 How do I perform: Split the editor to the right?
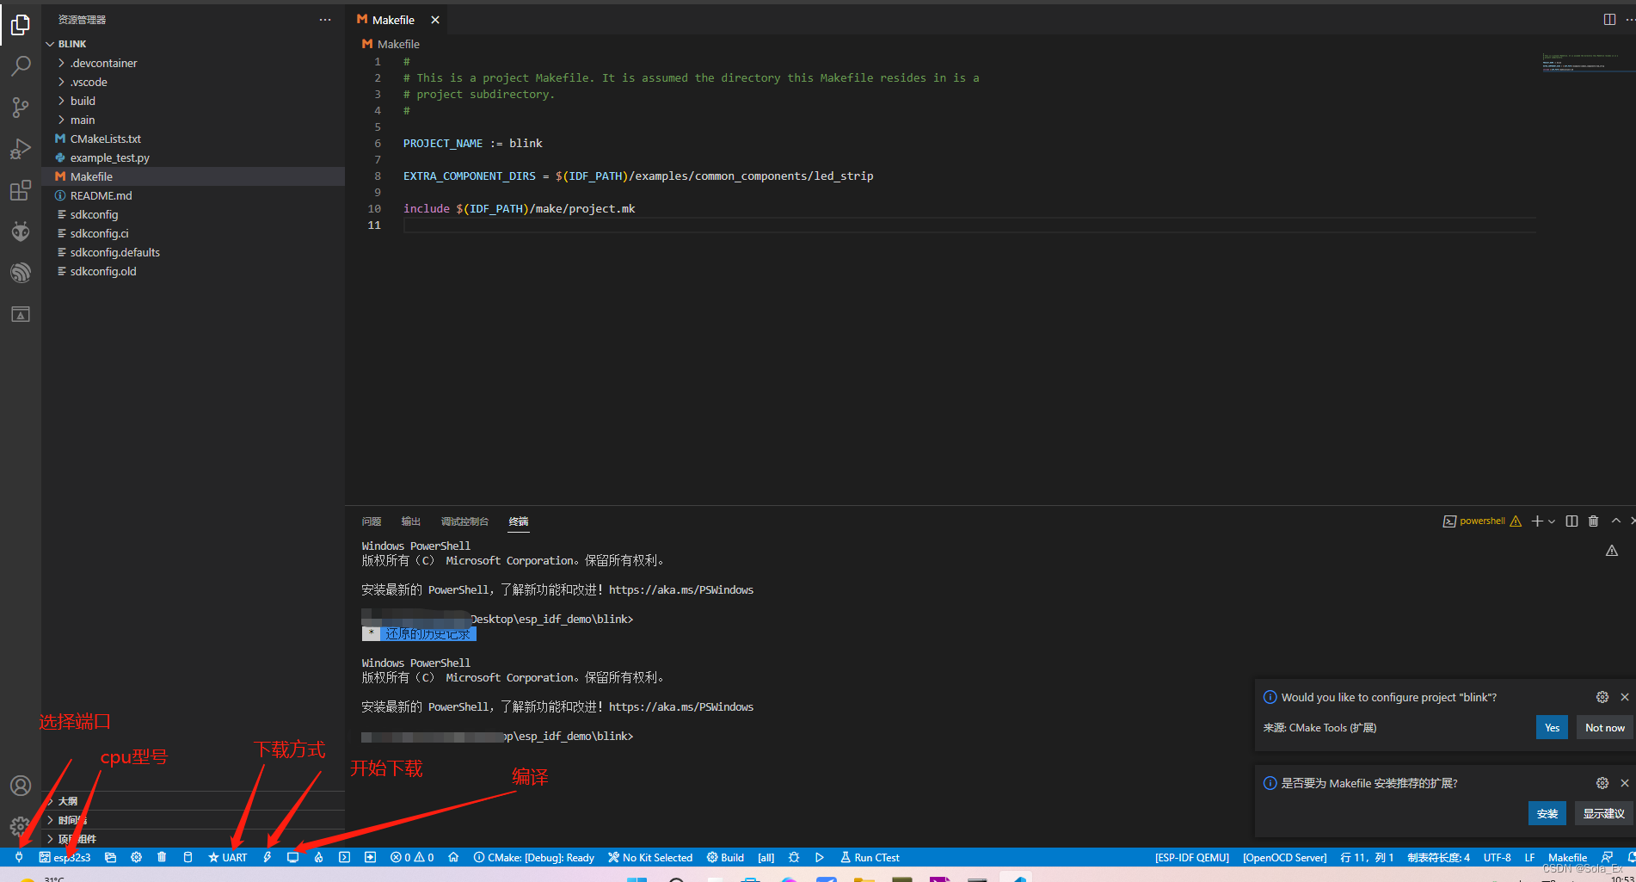[x=1609, y=19]
